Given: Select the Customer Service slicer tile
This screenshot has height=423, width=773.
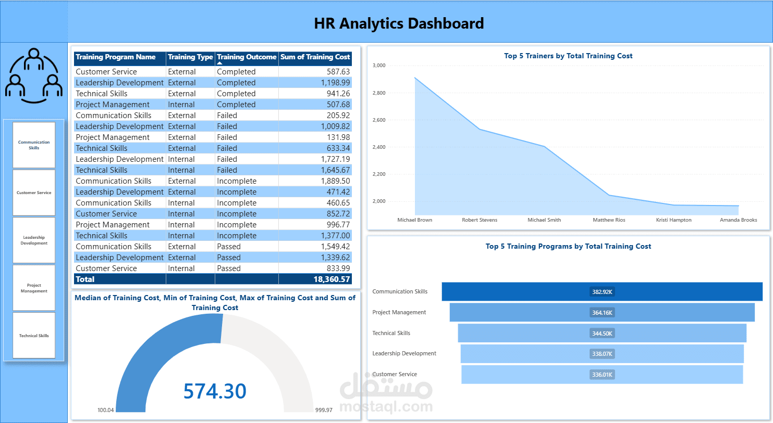Looking at the screenshot, I should tap(34, 193).
